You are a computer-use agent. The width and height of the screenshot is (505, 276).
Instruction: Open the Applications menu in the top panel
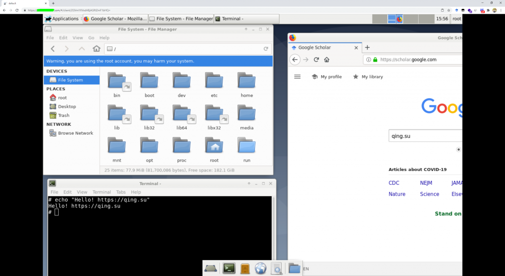coord(62,19)
